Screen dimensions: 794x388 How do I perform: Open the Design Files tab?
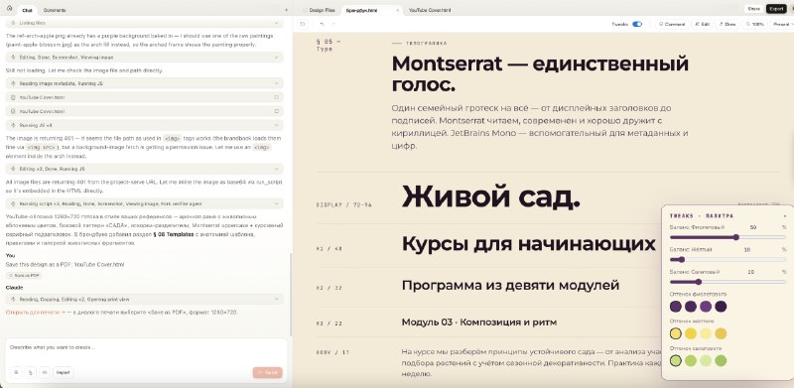[x=319, y=10]
